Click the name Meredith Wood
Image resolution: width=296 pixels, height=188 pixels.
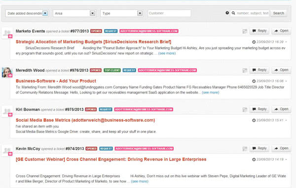click(30, 70)
